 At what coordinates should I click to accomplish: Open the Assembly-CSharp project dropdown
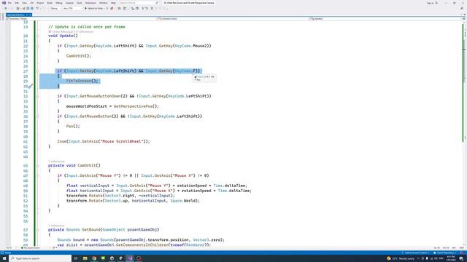pyautogui.click(x=82, y=19)
